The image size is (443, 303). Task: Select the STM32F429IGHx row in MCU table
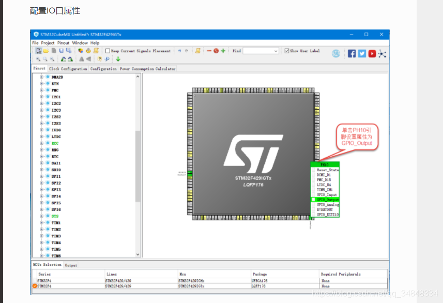click(210, 281)
